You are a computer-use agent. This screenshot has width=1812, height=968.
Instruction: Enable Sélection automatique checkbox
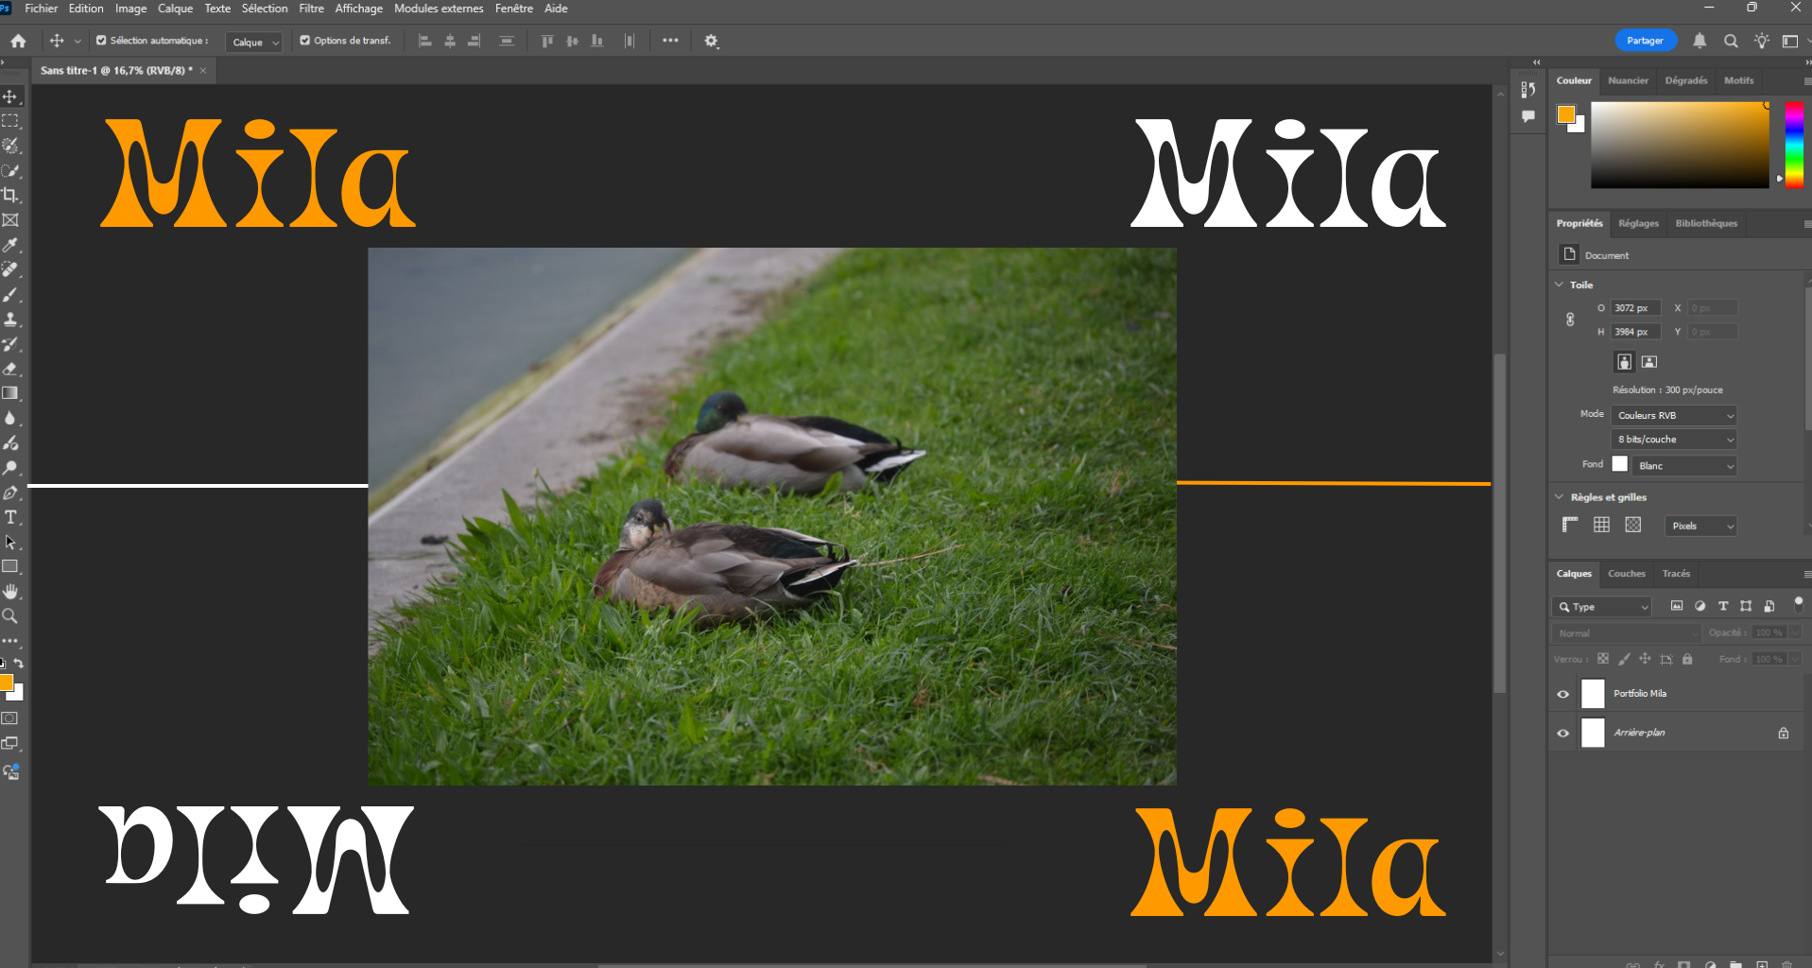click(100, 41)
